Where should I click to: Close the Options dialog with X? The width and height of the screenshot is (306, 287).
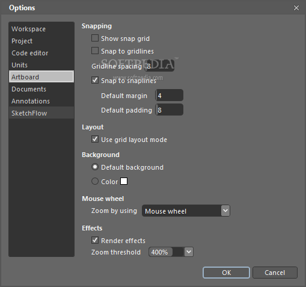[x=296, y=8]
